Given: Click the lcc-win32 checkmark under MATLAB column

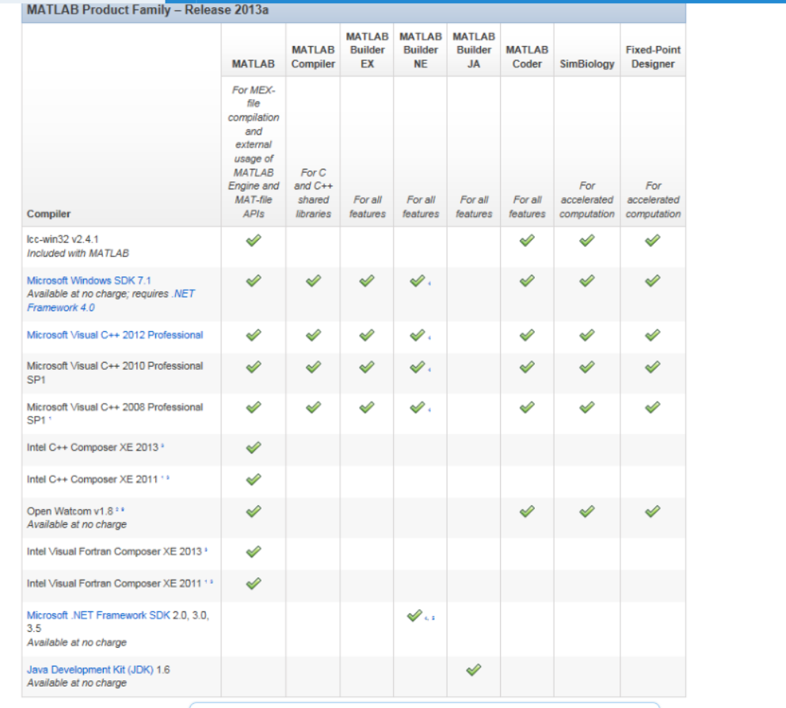Looking at the screenshot, I should 254,240.
